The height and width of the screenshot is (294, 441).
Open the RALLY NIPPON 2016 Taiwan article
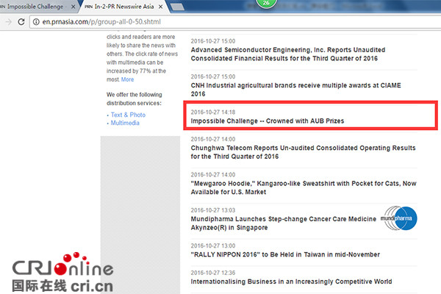coord(285,254)
